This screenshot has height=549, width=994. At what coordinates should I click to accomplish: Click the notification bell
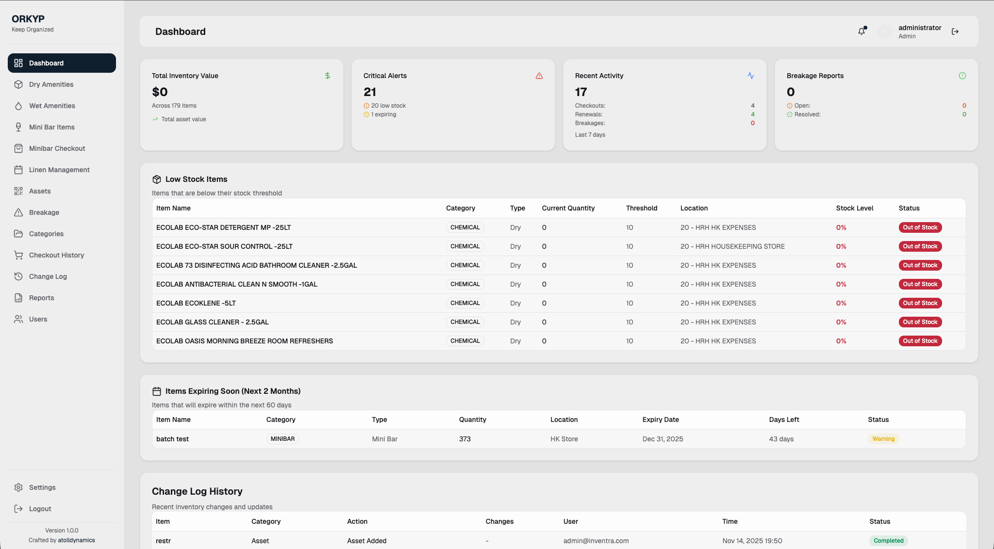861,31
